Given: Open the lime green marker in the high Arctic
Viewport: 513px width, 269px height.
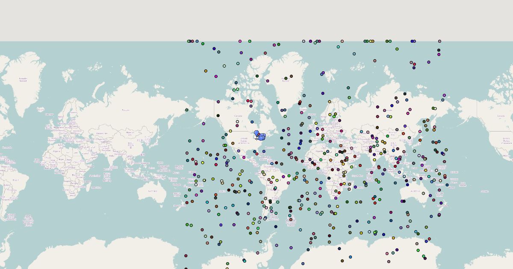Looking at the screenshot, I should point(397,49).
